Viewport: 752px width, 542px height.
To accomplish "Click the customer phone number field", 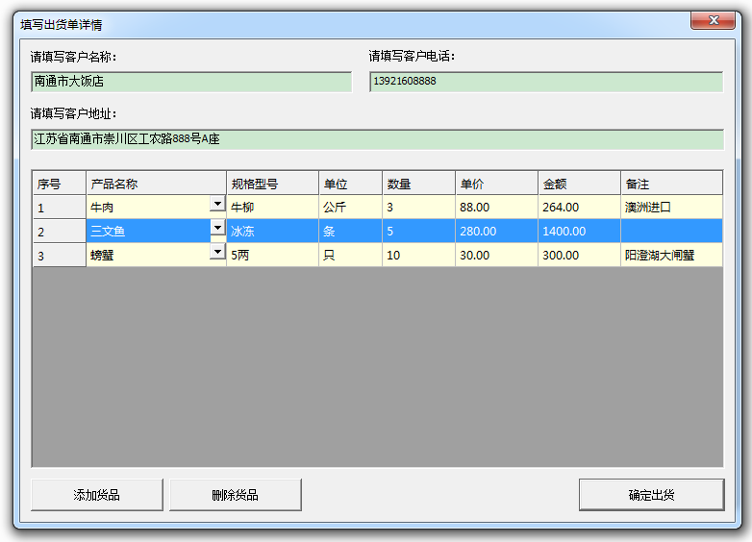I will [545, 82].
